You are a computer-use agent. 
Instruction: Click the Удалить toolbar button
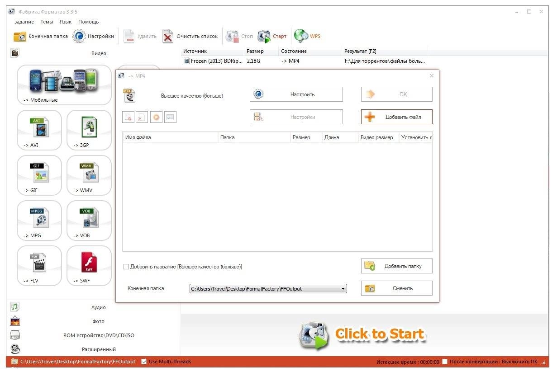tap(140, 36)
